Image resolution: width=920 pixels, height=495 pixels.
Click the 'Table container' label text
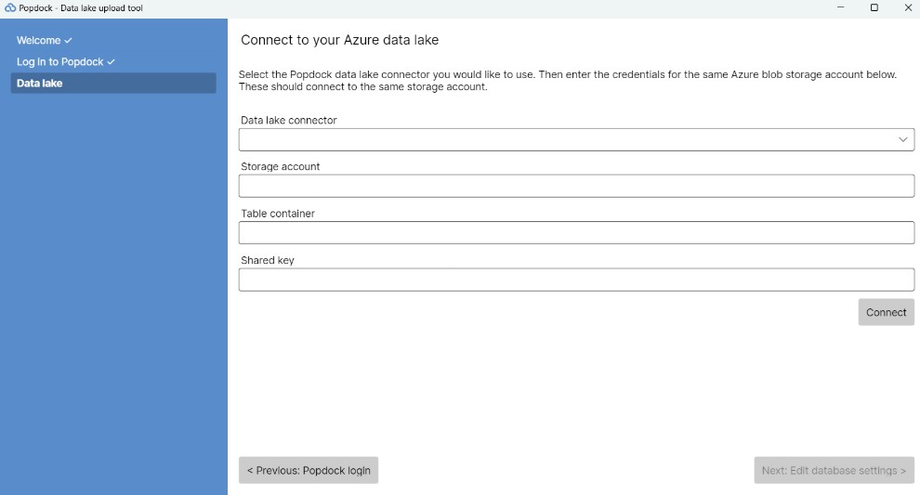[278, 214]
